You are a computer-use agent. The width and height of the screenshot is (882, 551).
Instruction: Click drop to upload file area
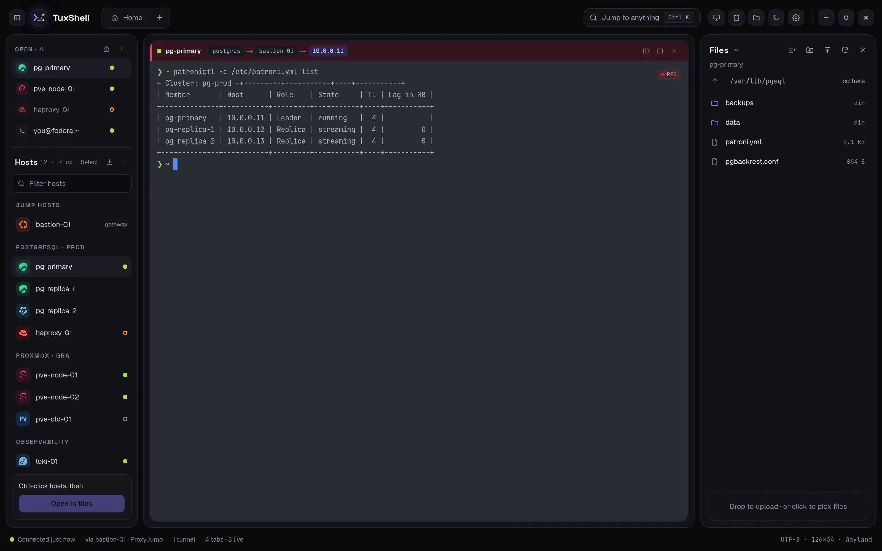[x=788, y=507]
